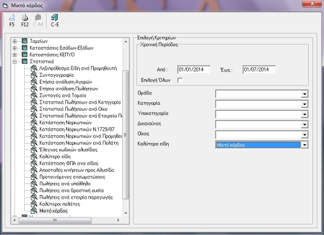The height and width of the screenshot is (235, 324).
Task: Click the tree horizontal scrollbar thumb
Action: (x=55, y=220)
